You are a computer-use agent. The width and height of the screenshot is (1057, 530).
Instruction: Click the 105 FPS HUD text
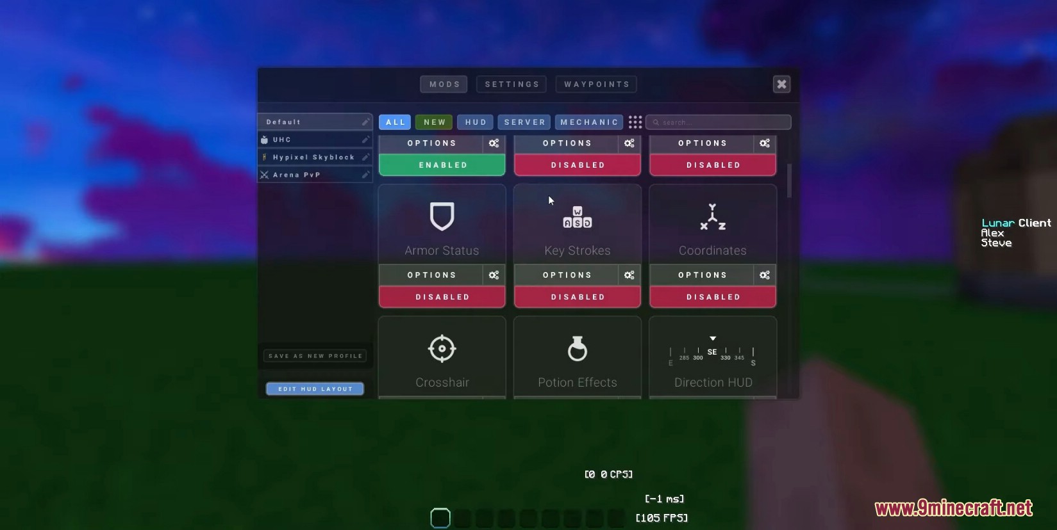coord(662,518)
